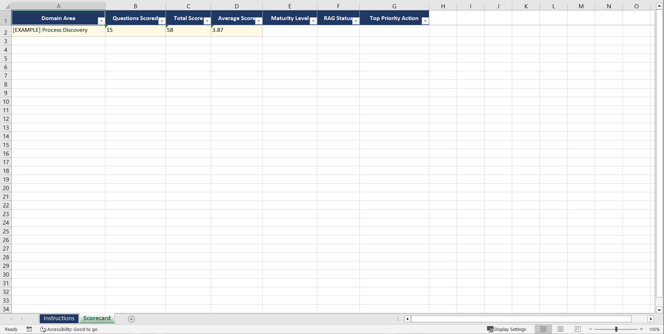Click the macro recording icon in status bar
The height and width of the screenshot is (334, 664).
point(29,329)
